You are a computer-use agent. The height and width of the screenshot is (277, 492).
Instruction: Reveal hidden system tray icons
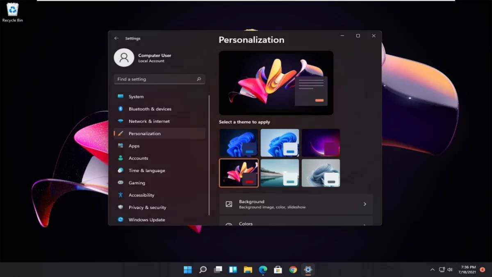pos(433,270)
